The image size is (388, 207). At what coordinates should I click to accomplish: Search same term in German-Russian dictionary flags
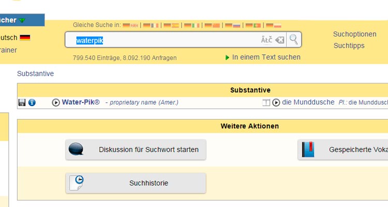pos(233,25)
